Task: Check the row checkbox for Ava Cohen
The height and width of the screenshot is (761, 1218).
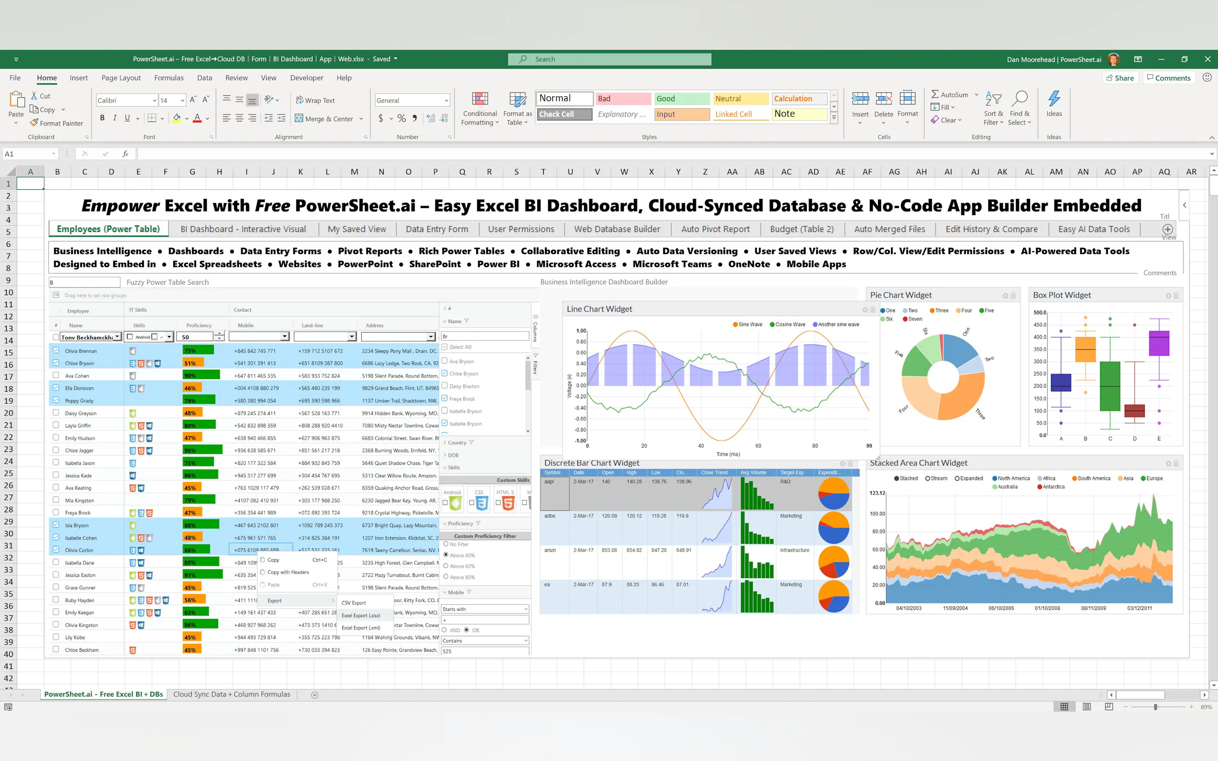Action: [56, 375]
